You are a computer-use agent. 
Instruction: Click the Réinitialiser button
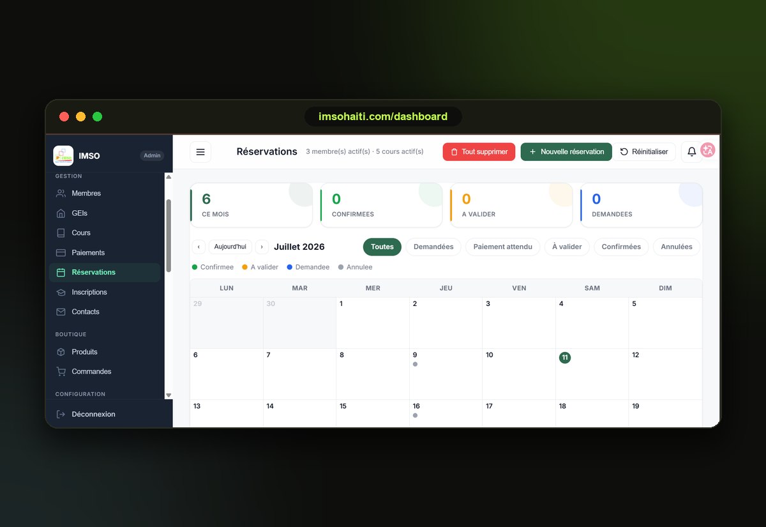click(644, 152)
